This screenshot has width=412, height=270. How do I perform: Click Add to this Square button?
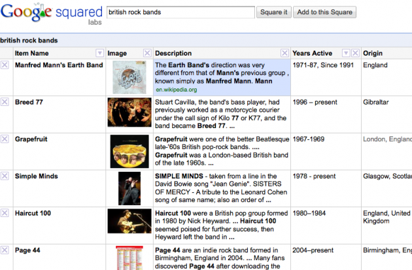pyautogui.click(x=325, y=12)
